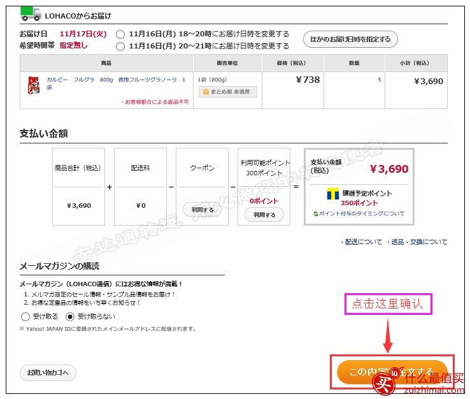
Task: Click the メールマガジンの購読 heading
Action: pyautogui.click(x=59, y=266)
